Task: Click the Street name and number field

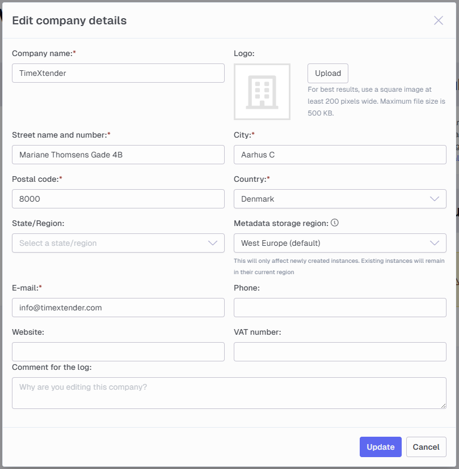Action: click(118, 155)
